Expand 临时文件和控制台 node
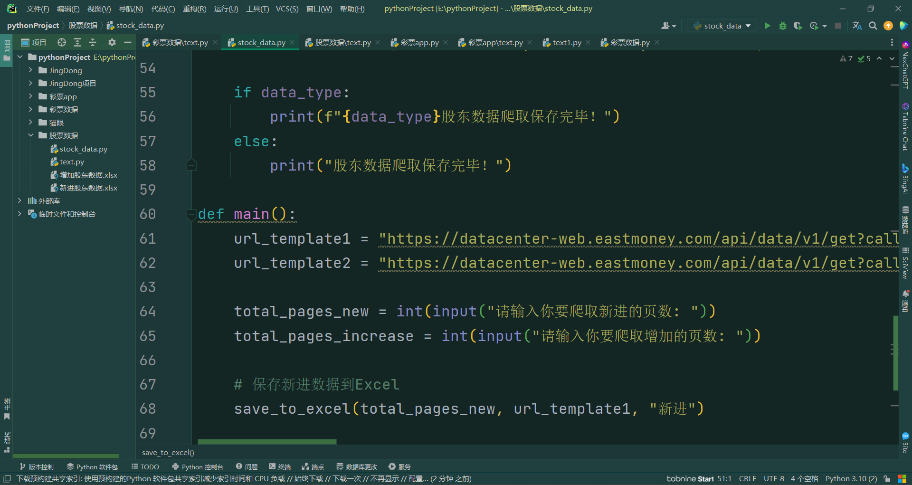Image resolution: width=912 pixels, height=485 pixels. click(x=19, y=214)
